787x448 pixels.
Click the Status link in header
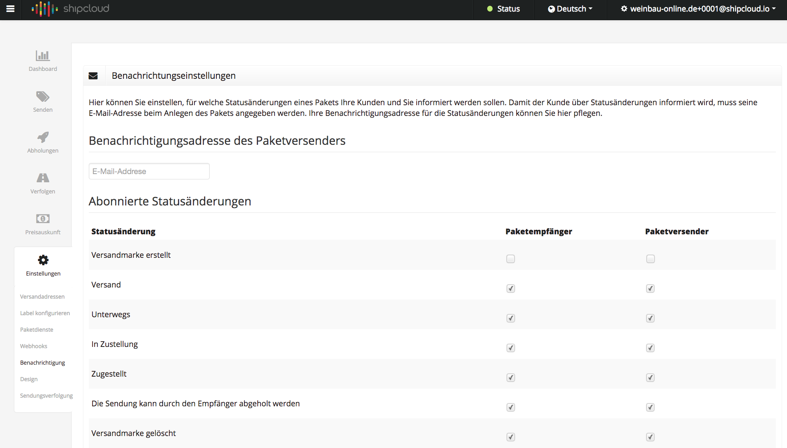503,9
